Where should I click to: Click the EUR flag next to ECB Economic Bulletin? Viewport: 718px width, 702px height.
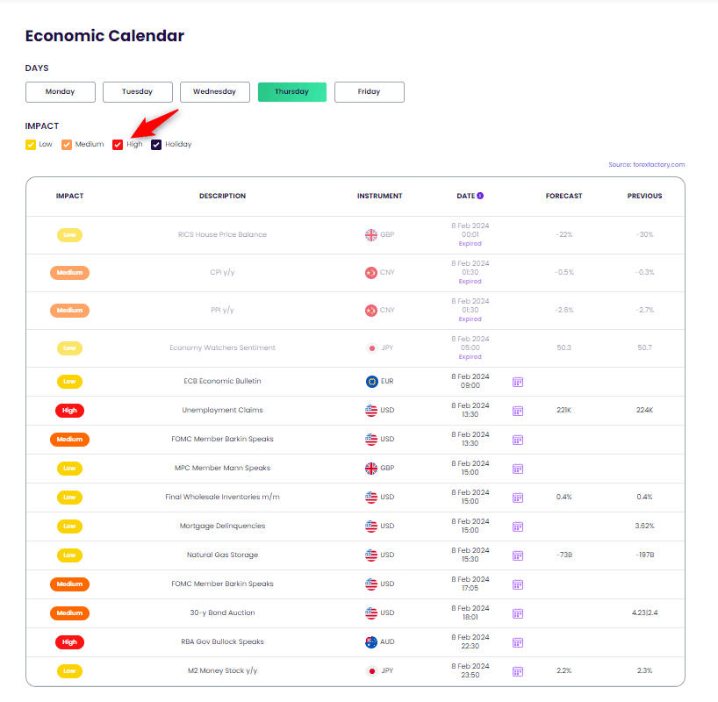(x=370, y=382)
